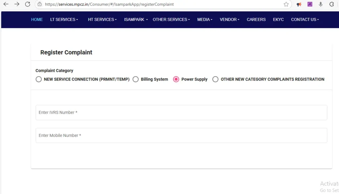Image resolution: width=339 pixels, height=194 pixels.
Task: Open the EKYC nav link
Action: 278,19
